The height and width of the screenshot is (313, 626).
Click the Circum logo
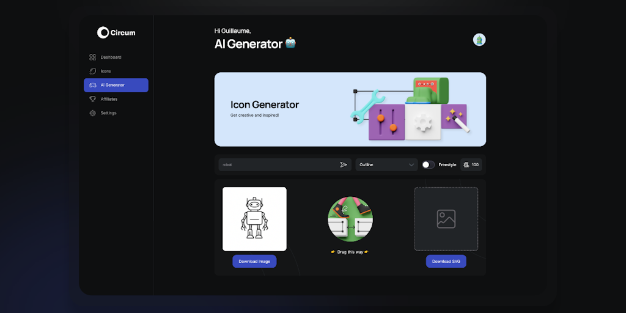pos(116,33)
